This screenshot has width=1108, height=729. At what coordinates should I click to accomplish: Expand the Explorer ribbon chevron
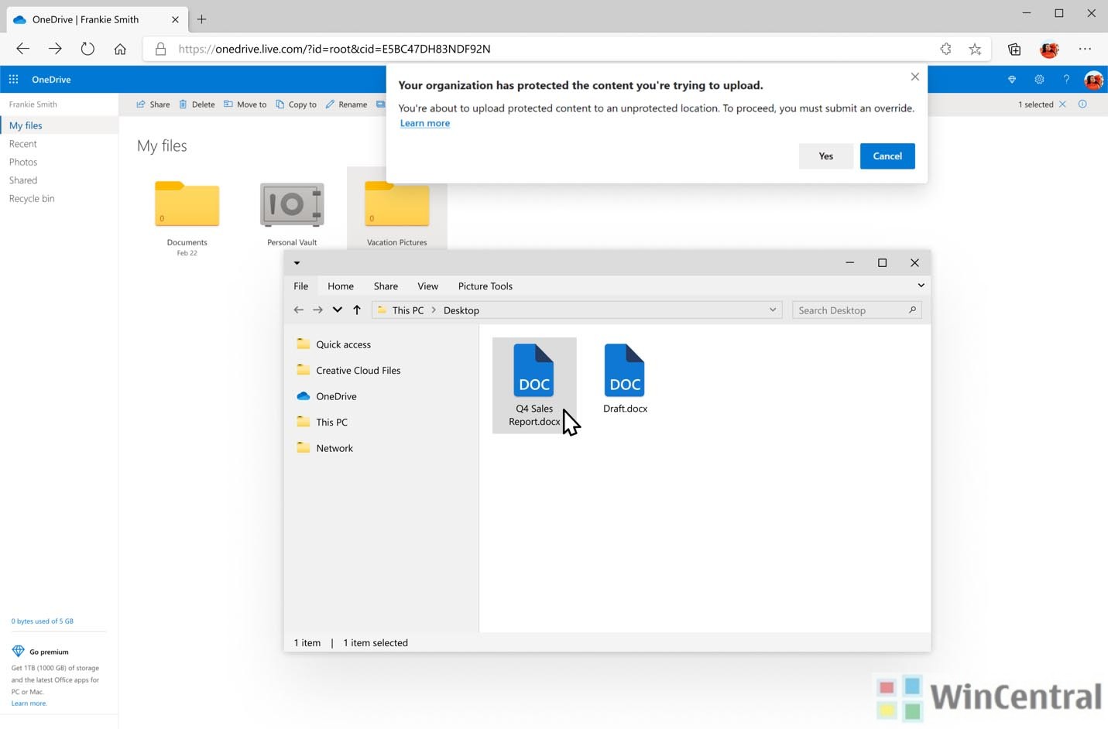[921, 286]
